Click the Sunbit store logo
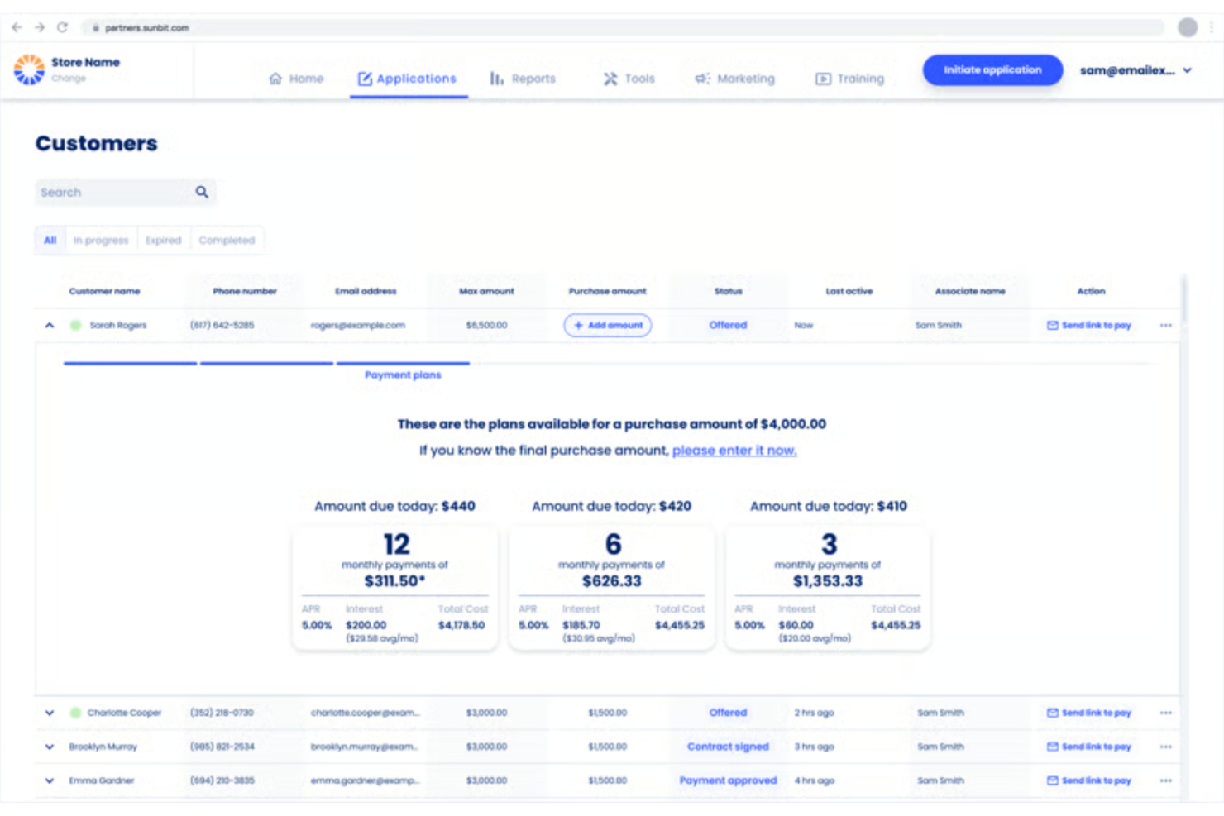This screenshot has height=816, width=1224. [x=28, y=69]
